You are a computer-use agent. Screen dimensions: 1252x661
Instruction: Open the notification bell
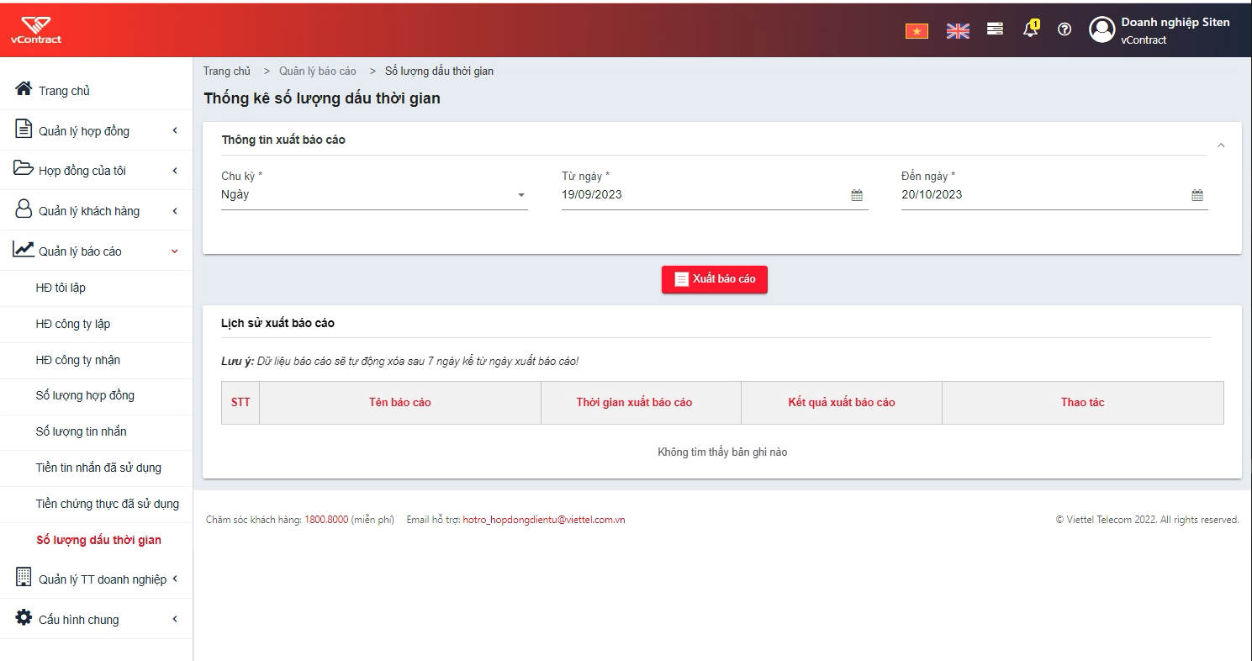[1030, 29]
